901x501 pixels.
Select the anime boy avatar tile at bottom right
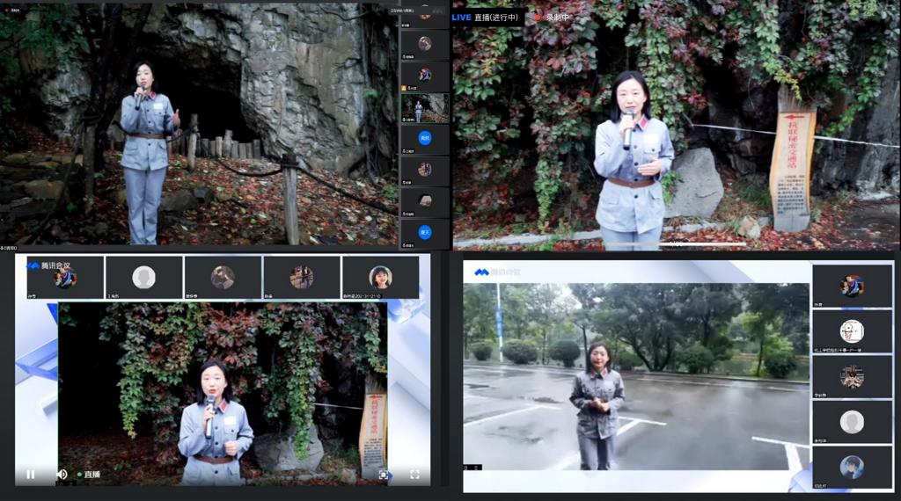coord(851,467)
